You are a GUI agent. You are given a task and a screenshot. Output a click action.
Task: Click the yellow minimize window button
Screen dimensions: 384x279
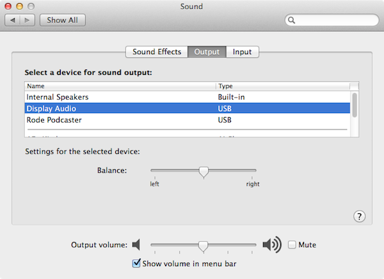(x=20, y=6)
